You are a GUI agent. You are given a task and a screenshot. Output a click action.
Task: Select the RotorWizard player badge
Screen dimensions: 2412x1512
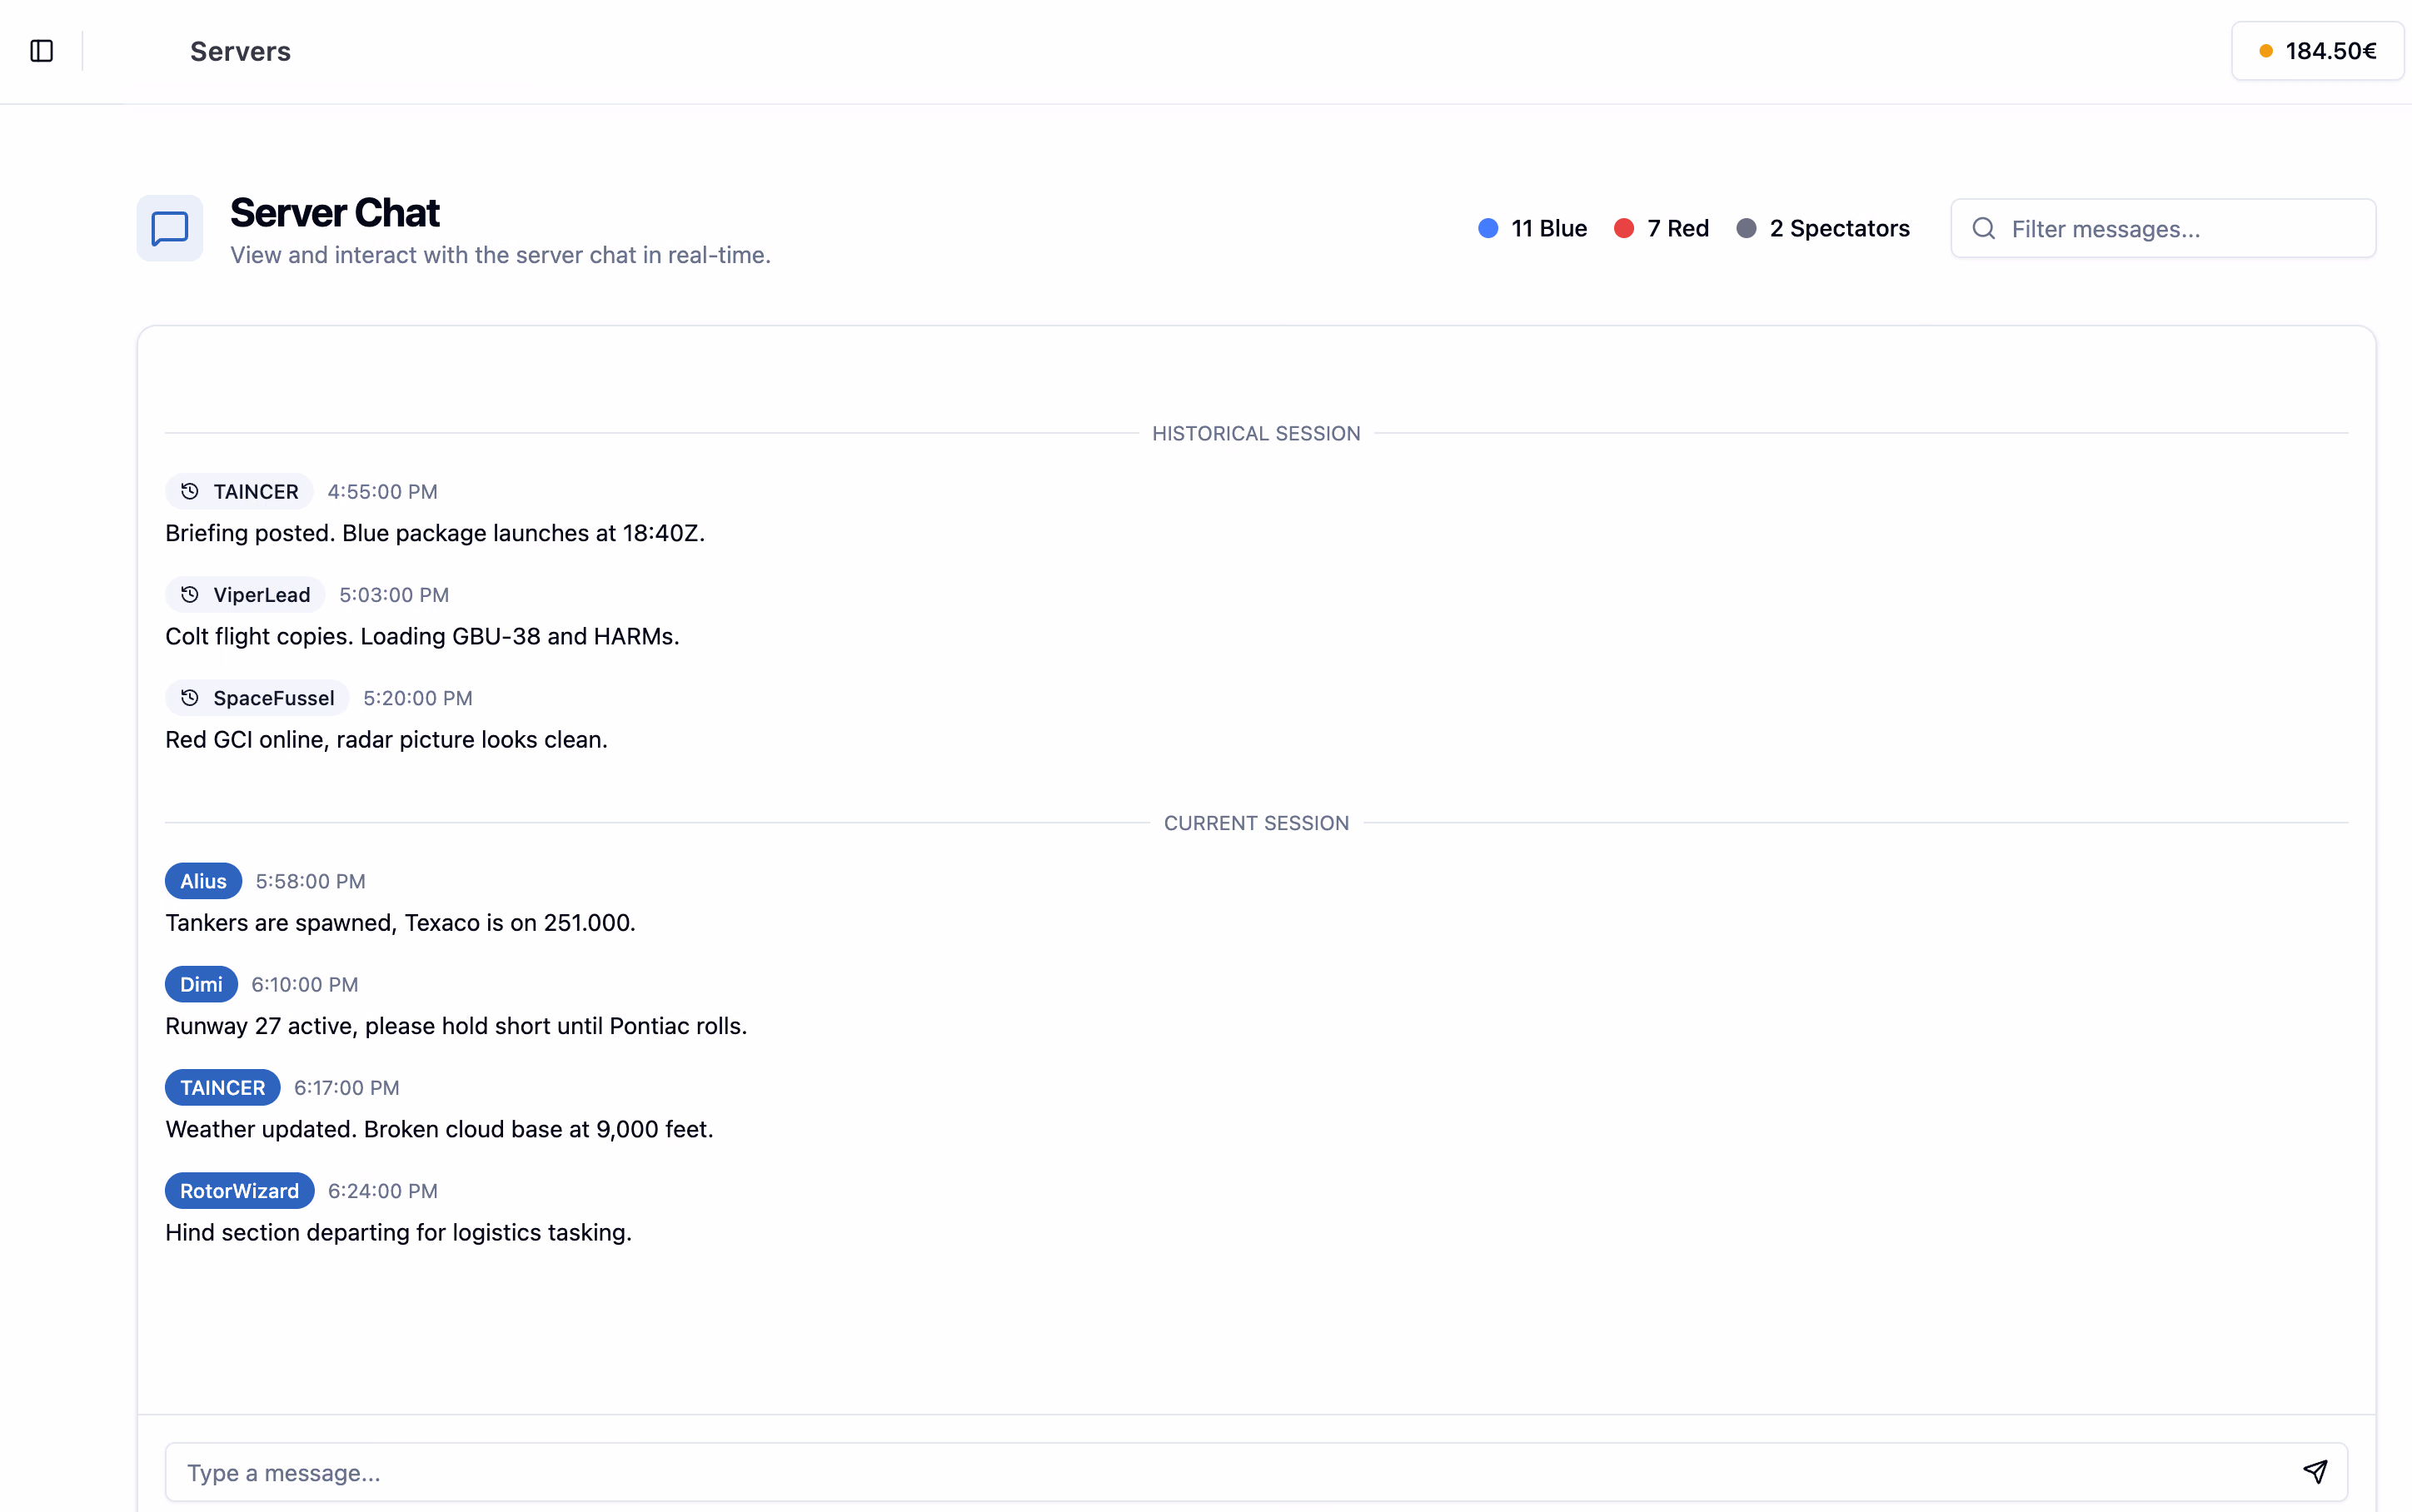tap(239, 1191)
